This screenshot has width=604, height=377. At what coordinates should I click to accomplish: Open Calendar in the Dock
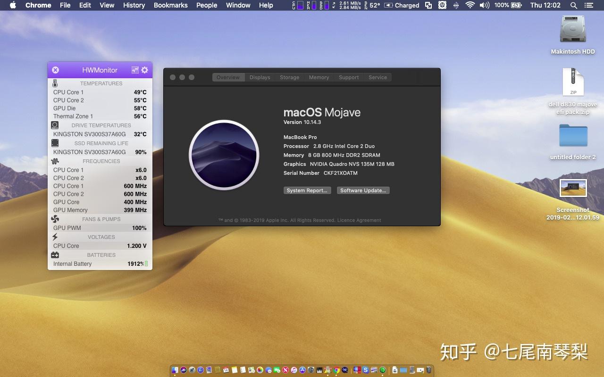[x=226, y=370]
